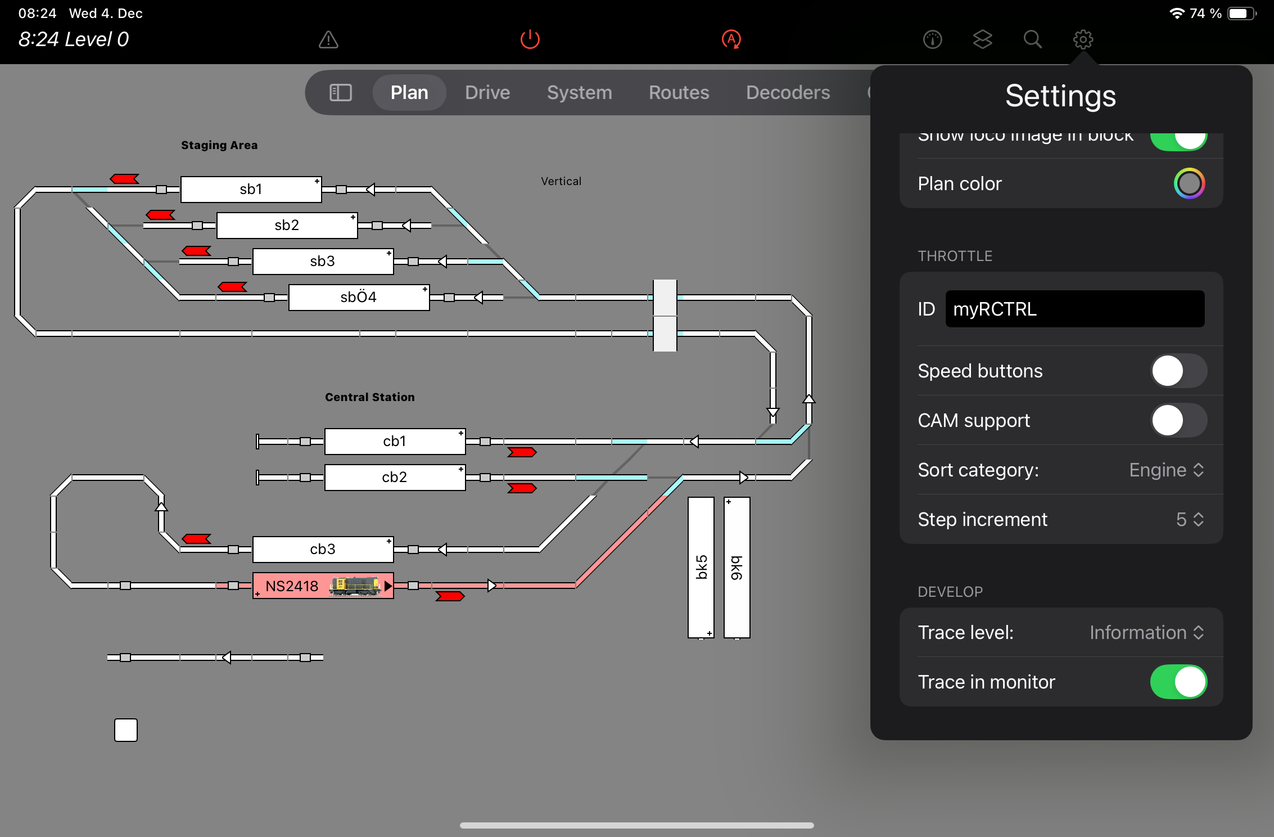Tap the red power button icon
The height and width of the screenshot is (837, 1274).
pos(530,39)
